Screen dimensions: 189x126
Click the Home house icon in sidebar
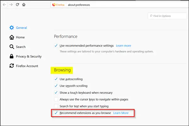coord(12,37)
